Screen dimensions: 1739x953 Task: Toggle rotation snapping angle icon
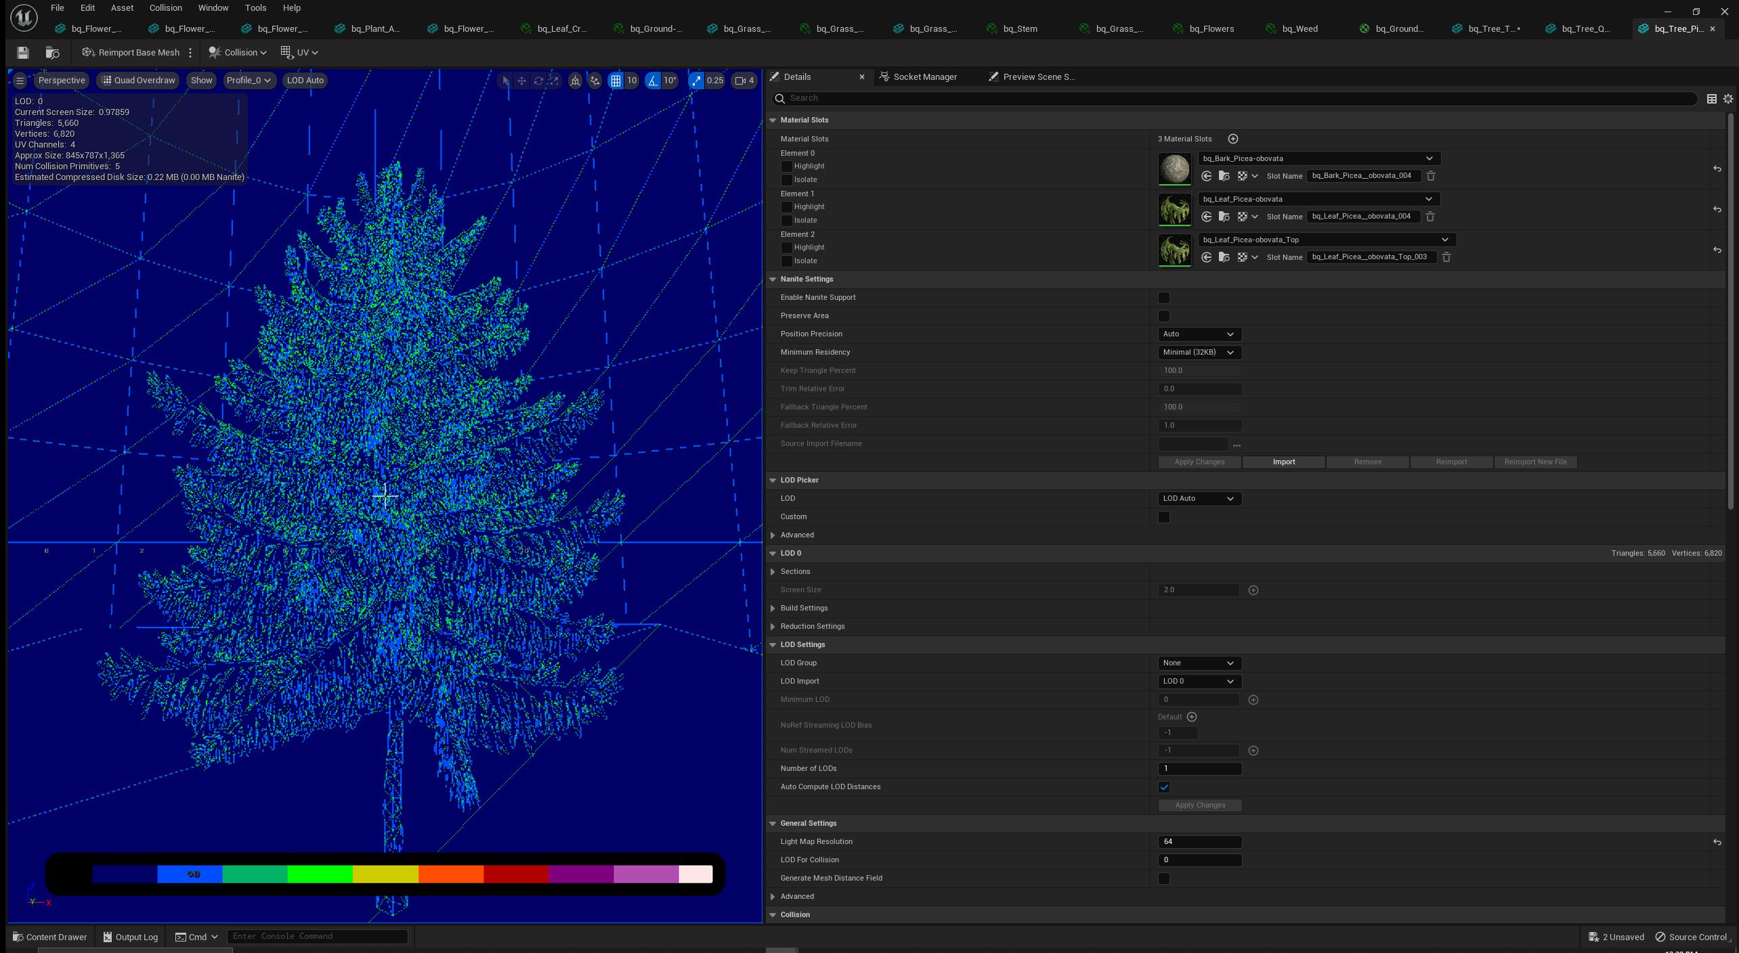point(652,81)
